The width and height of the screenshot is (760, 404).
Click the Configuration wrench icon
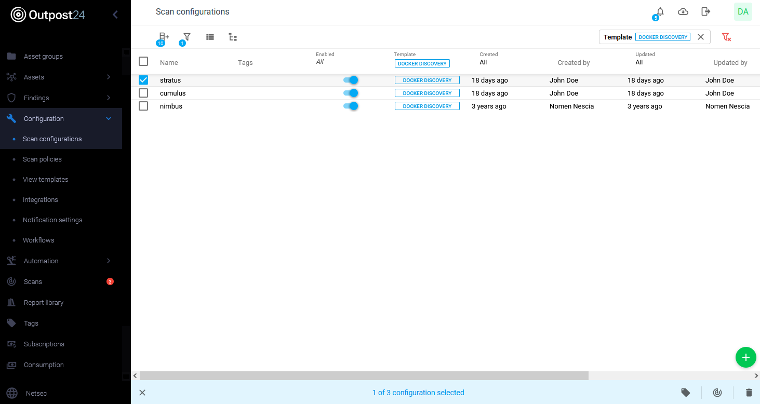tap(11, 118)
